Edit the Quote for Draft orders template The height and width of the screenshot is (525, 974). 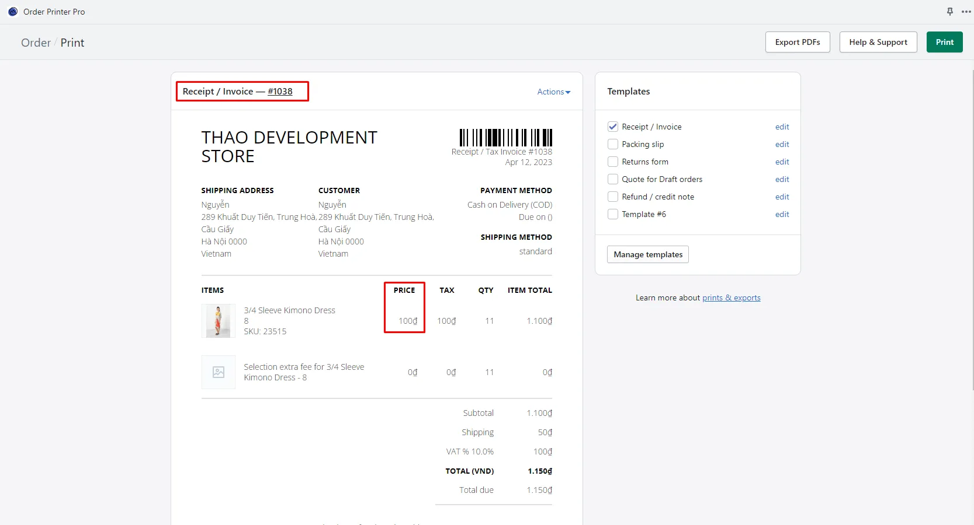tap(782, 179)
